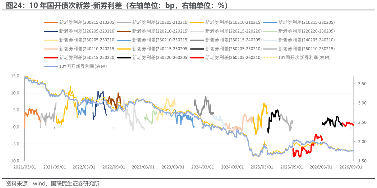Click left axis value -5.0
Viewport: 377px width, 188px height.
click(15, 144)
